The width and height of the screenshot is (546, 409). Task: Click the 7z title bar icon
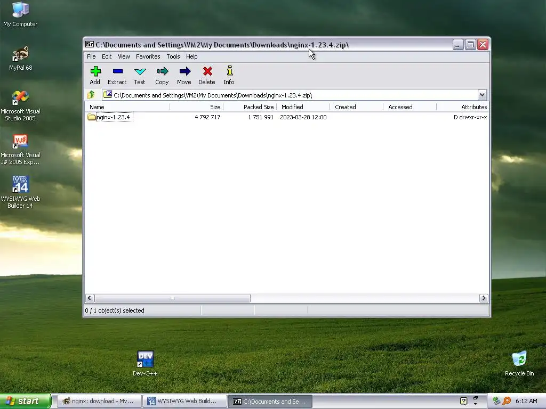[x=90, y=45]
